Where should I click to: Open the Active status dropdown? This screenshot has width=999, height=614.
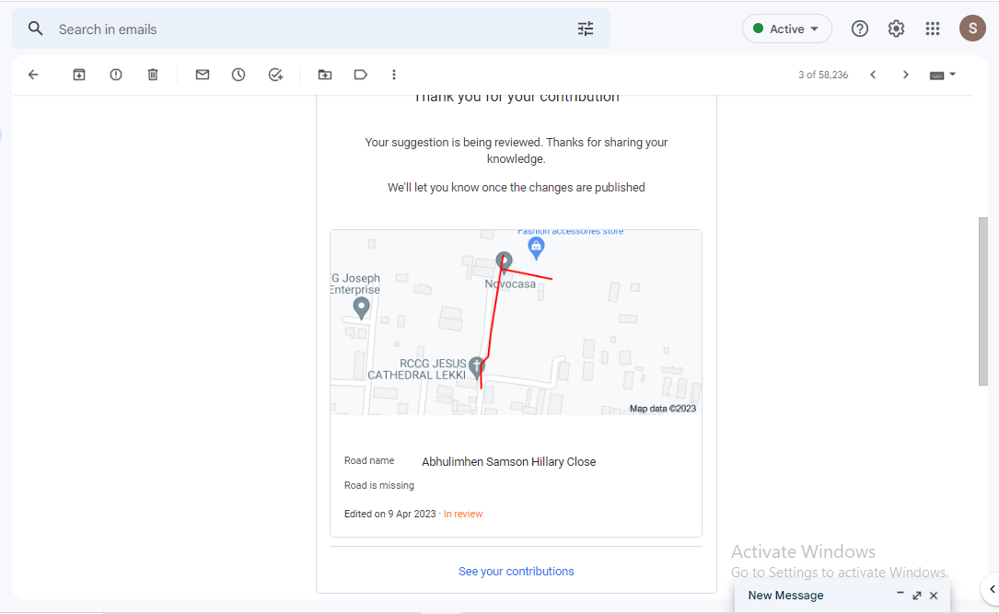786,29
